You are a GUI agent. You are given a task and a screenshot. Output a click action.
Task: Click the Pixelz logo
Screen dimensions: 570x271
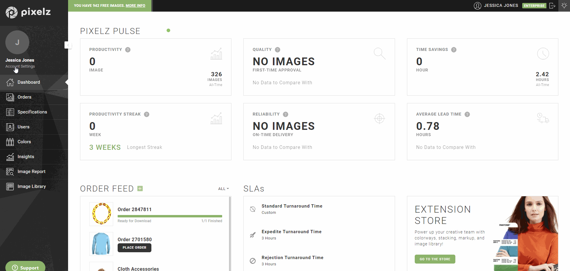tap(28, 12)
